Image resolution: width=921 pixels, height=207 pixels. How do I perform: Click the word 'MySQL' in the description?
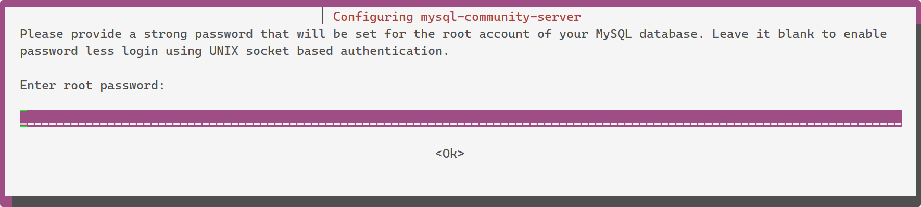coord(613,34)
